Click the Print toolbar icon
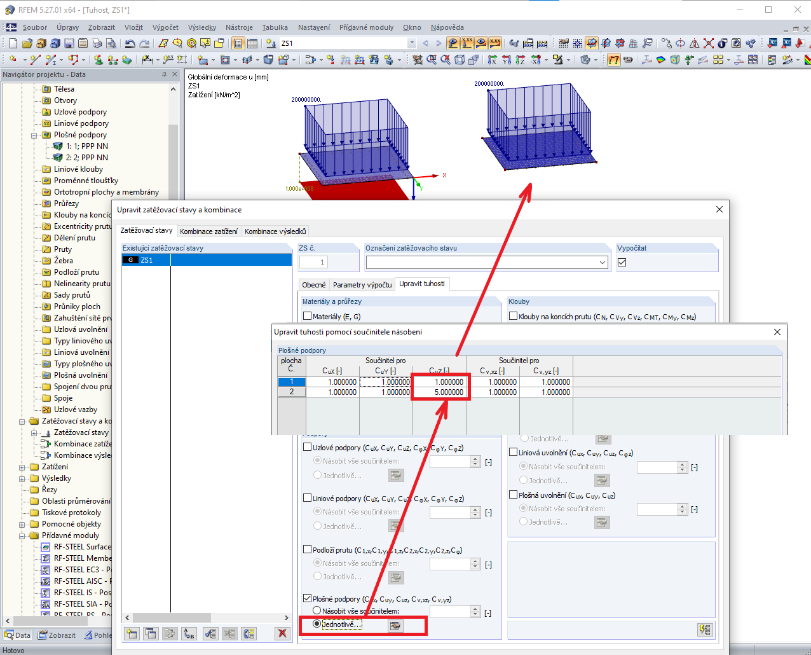 (97, 43)
